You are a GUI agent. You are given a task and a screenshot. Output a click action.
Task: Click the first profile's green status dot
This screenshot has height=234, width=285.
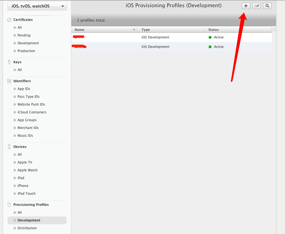(x=210, y=37)
